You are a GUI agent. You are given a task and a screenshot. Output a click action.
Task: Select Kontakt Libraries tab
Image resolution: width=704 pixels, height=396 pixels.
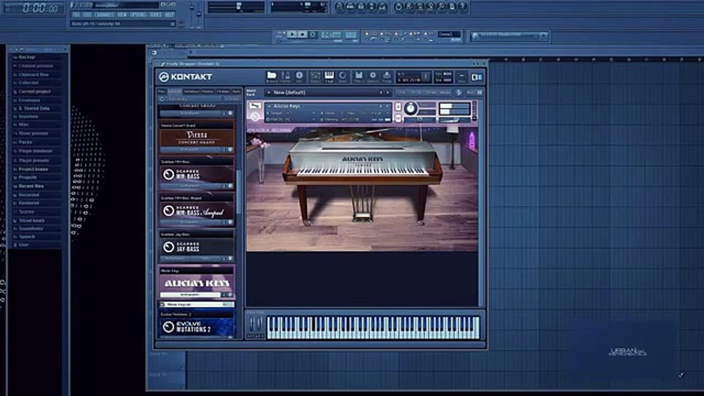point(174,91)
